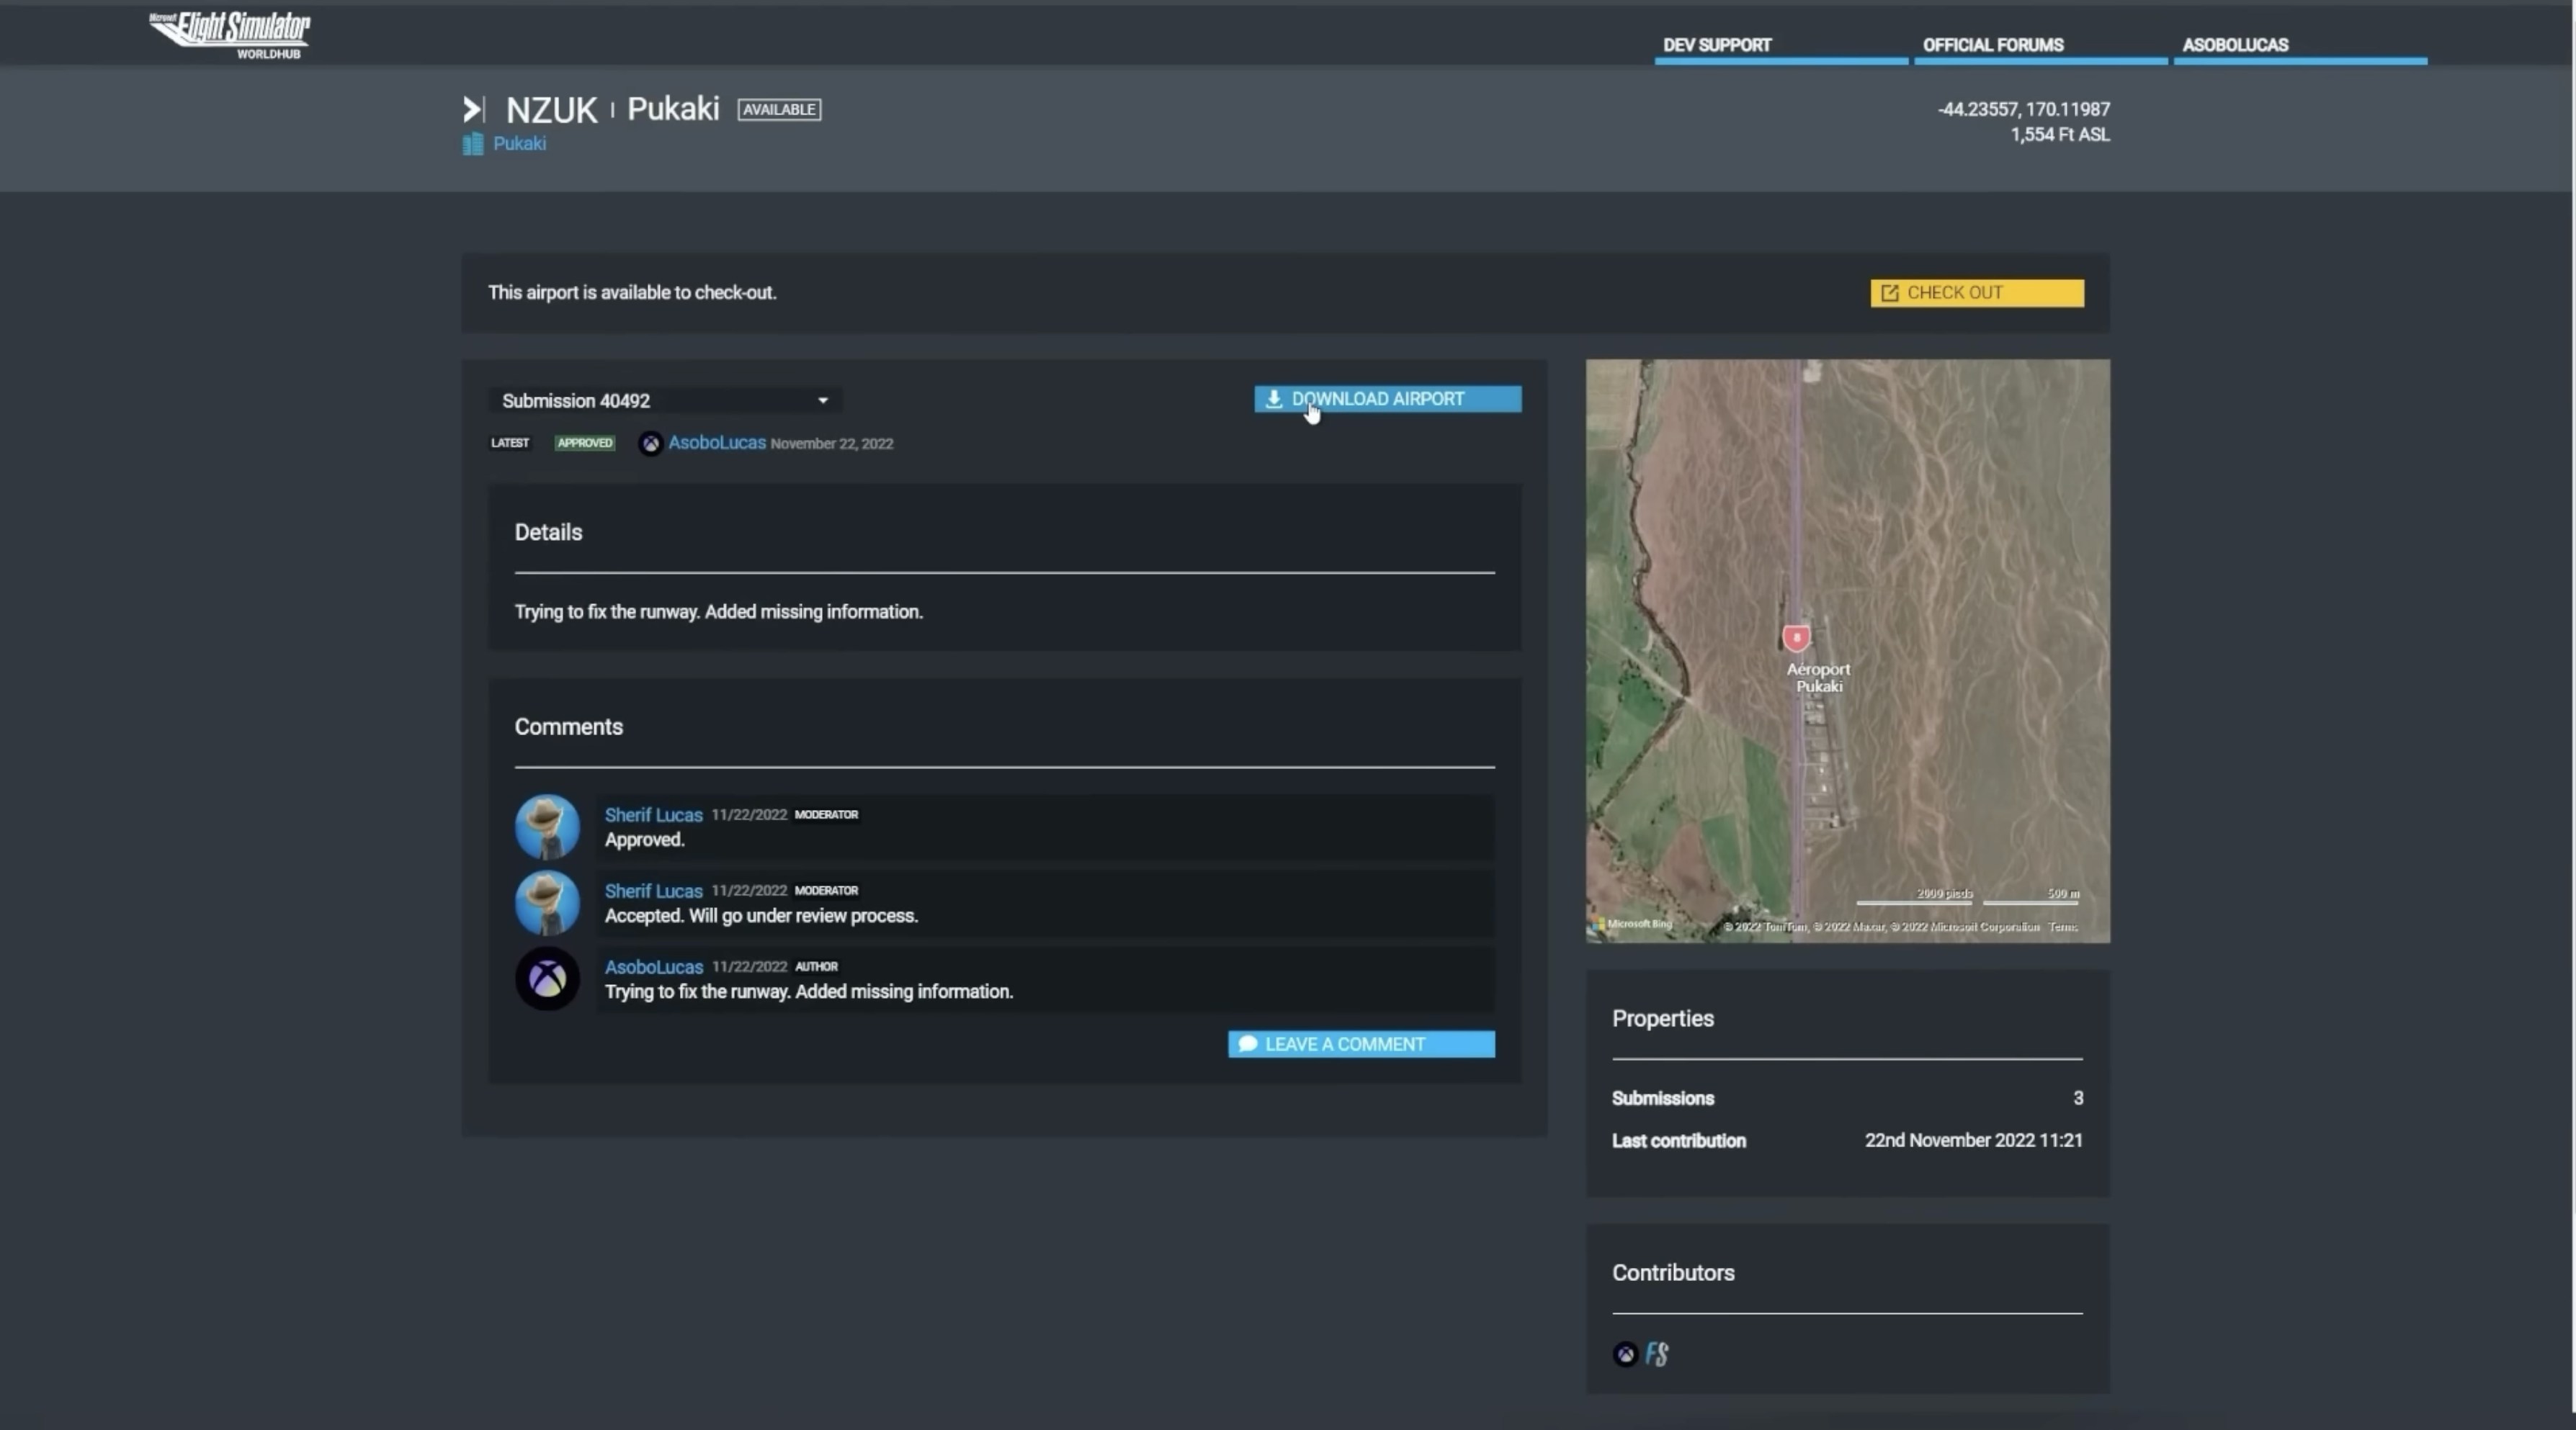Image resolution: width=2576 pixels, height=1430 pixels.
Task: Open the Pukaki city link
Action: [x=519, y=144]
